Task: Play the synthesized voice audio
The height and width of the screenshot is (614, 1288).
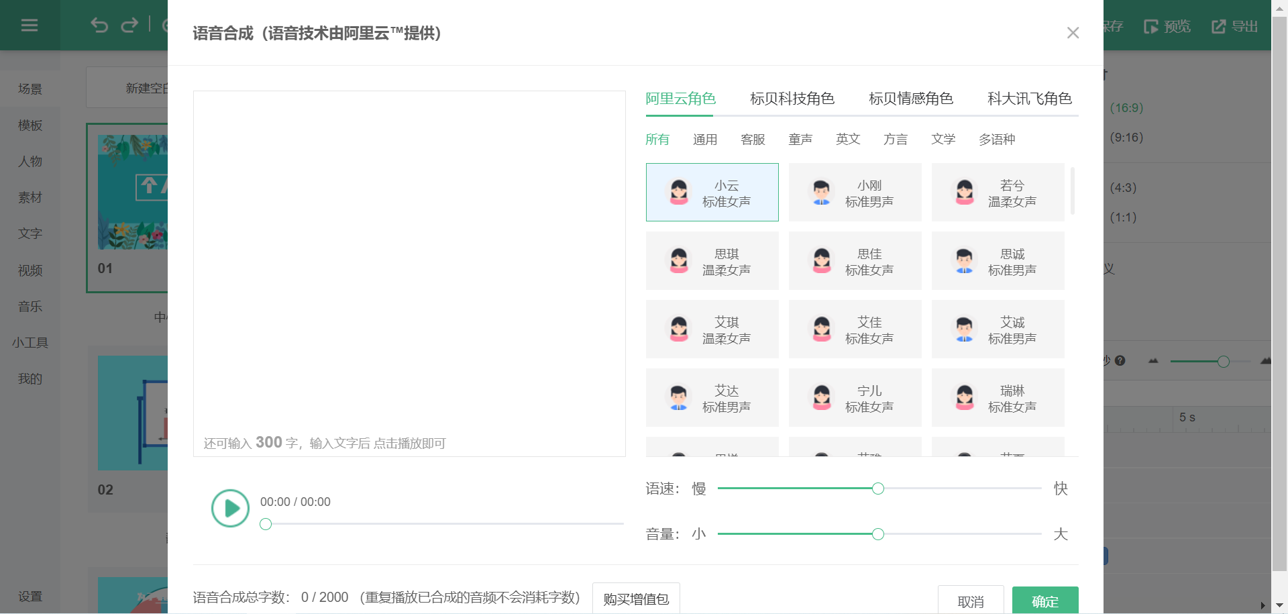Action: click(x=230, y=508)
